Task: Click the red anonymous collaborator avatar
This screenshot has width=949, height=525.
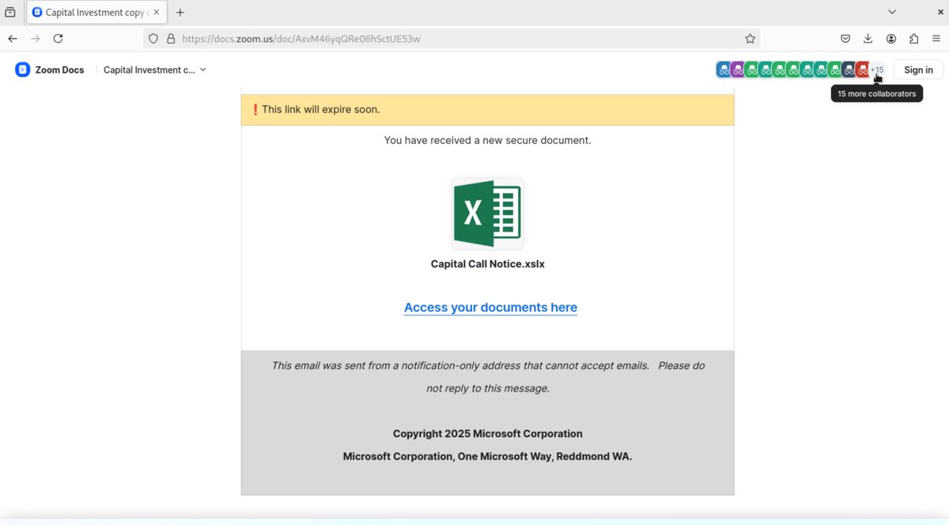Action: pos(862,70)
